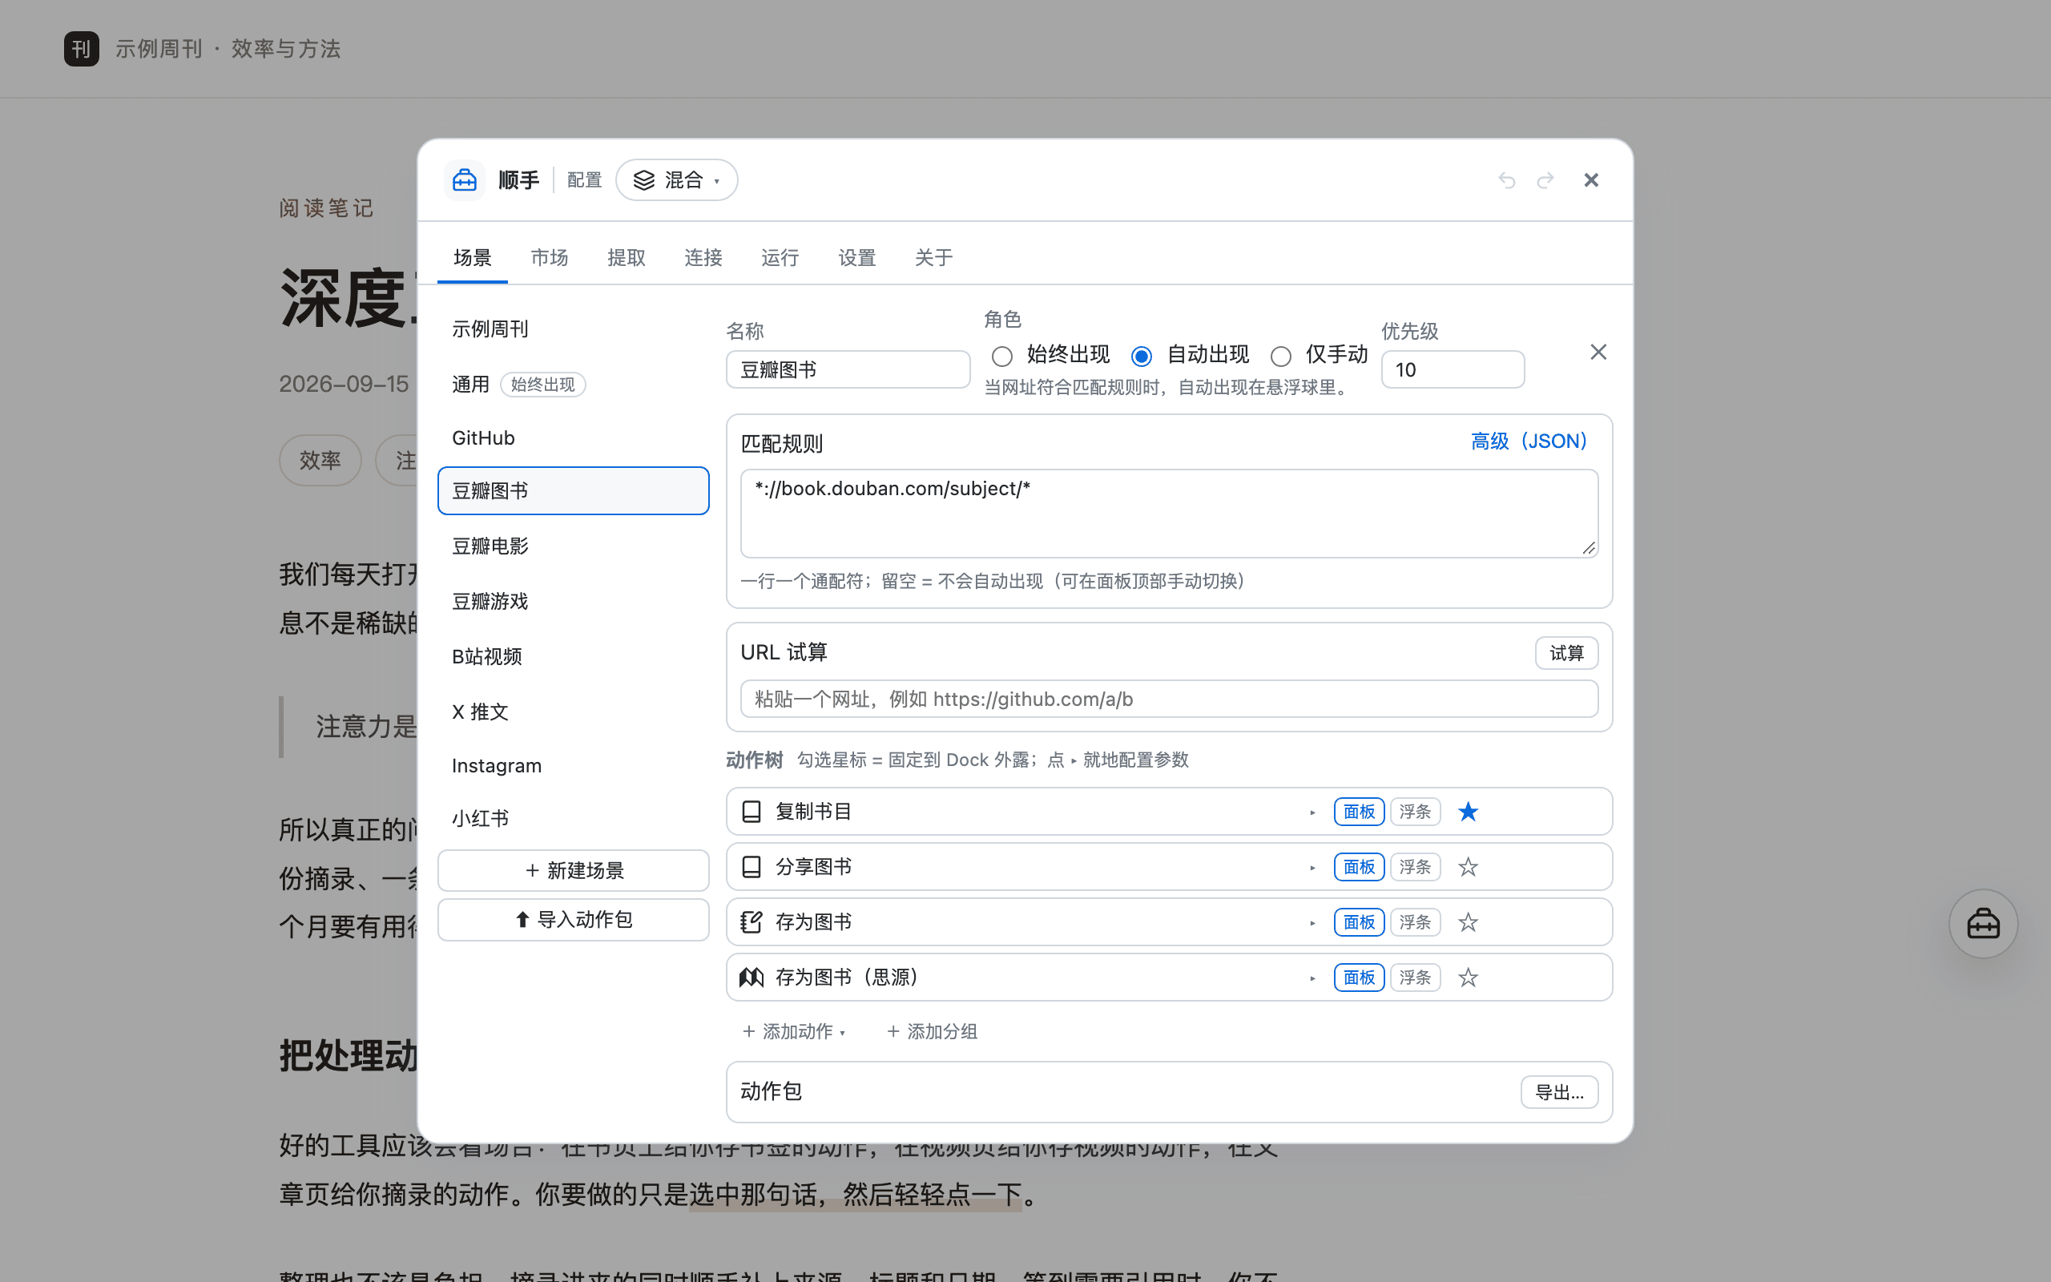
Task: Toggle 浮条 for 分享图书
Action: [x=1415, y=866]
